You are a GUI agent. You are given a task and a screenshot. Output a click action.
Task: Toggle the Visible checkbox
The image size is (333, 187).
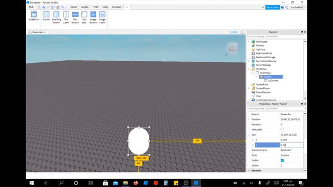(282, 161)
